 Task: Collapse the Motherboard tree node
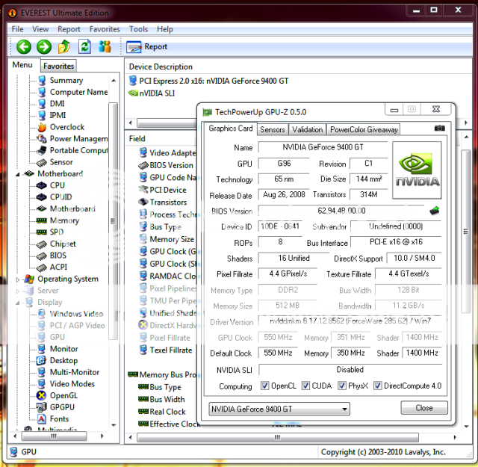(18, 174)
